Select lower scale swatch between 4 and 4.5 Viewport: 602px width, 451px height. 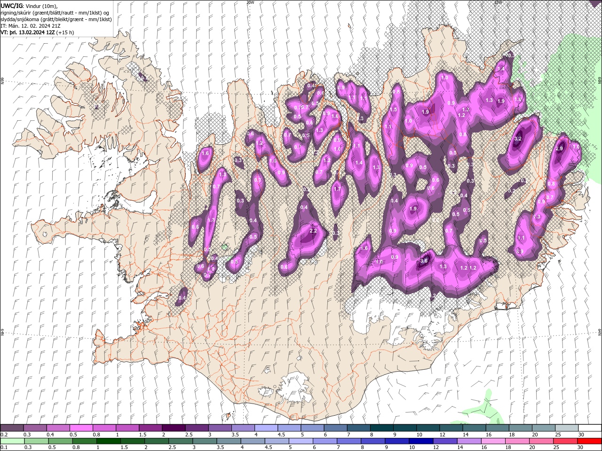pos(253,441)
